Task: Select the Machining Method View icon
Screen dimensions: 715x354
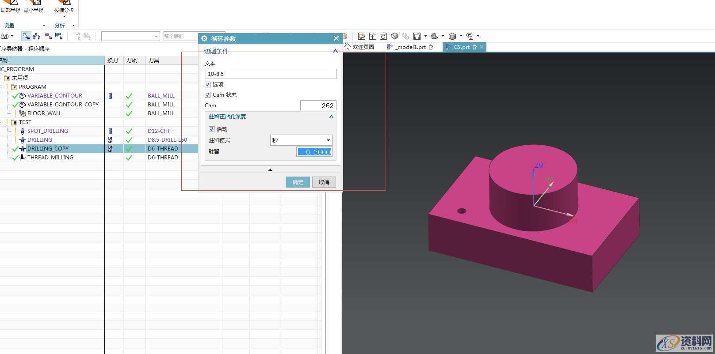Action: [x=59, y=36]
